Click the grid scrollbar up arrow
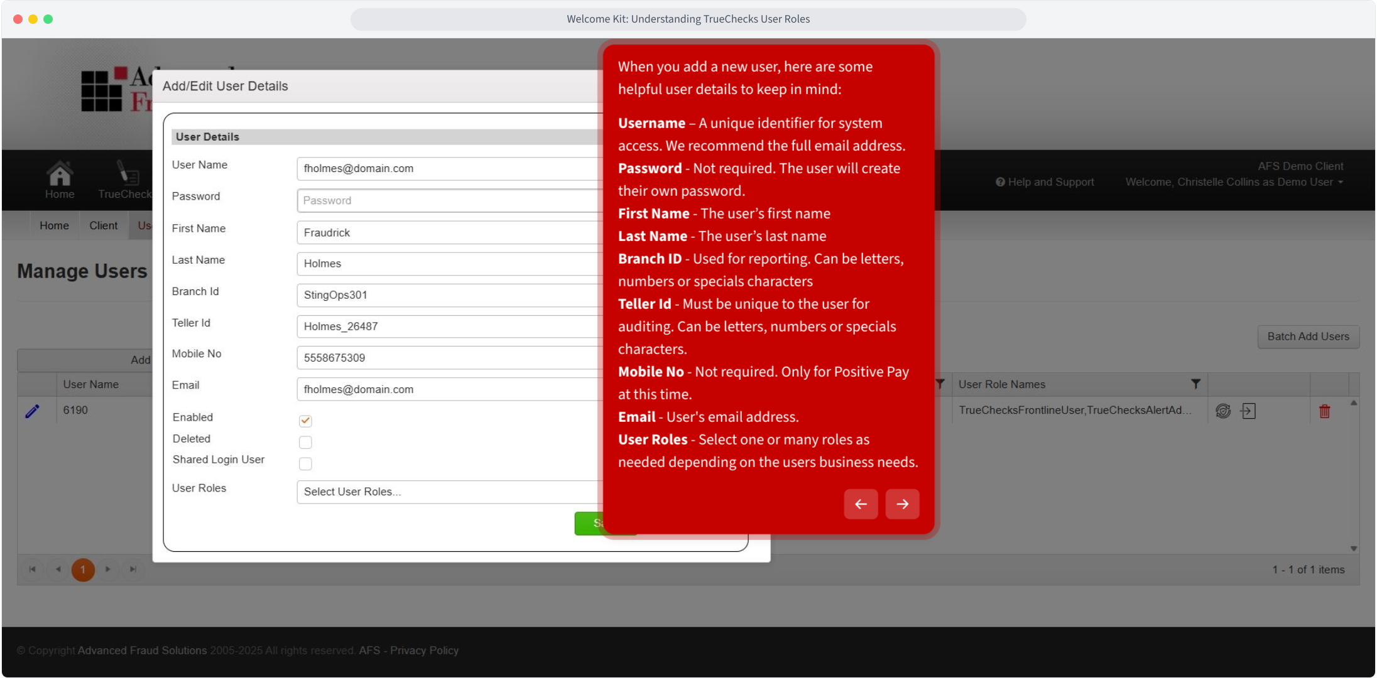Screen dimensions: 1377x678 click(x=1354, y=403)
